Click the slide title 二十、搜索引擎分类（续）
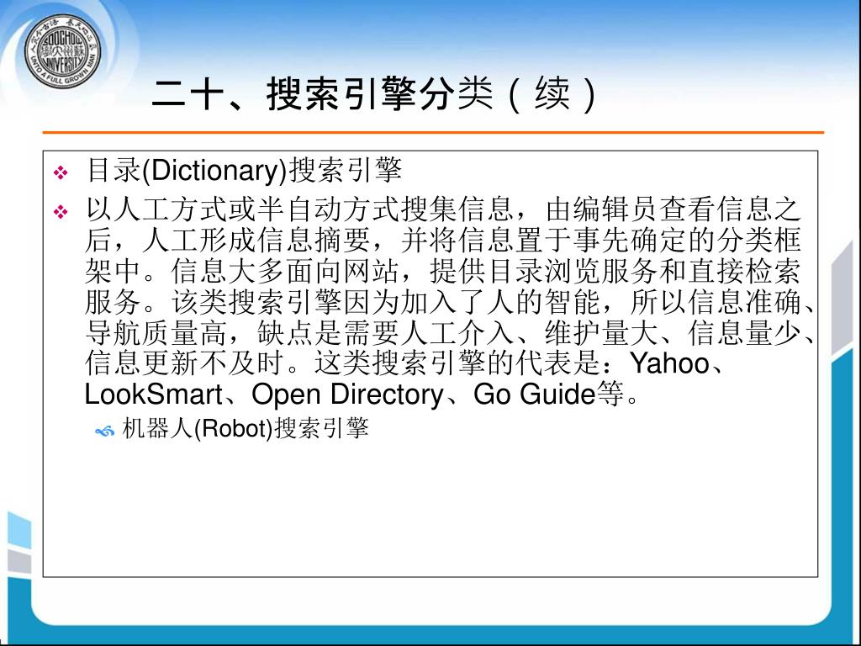 coord(373,94)
